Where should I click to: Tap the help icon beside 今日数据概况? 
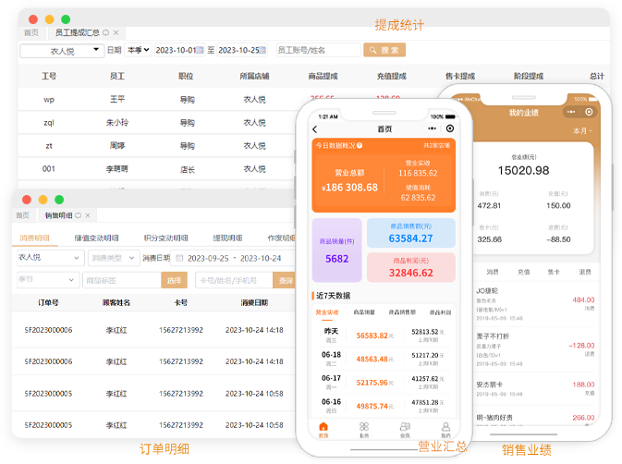point(360,145)
